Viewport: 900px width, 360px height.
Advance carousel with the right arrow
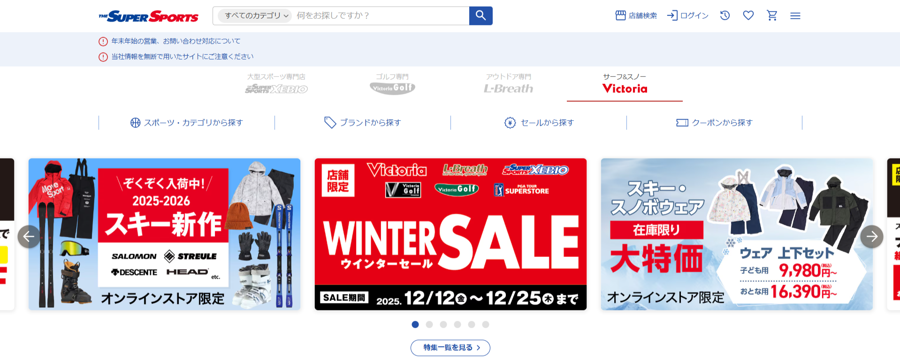[872, 237]
